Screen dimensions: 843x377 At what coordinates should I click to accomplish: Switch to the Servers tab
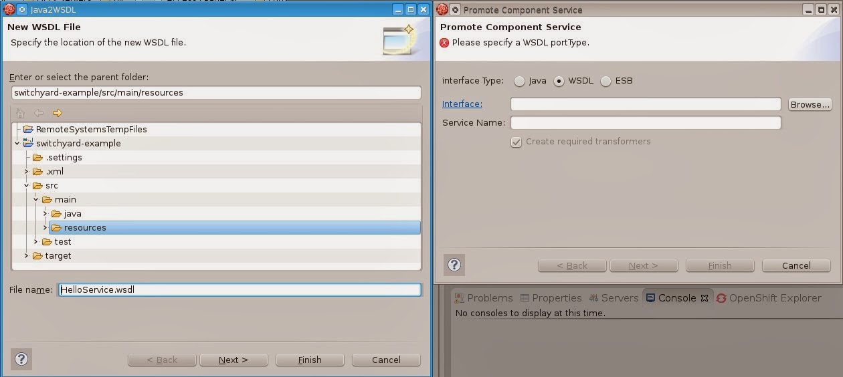(x=614, y=298)
